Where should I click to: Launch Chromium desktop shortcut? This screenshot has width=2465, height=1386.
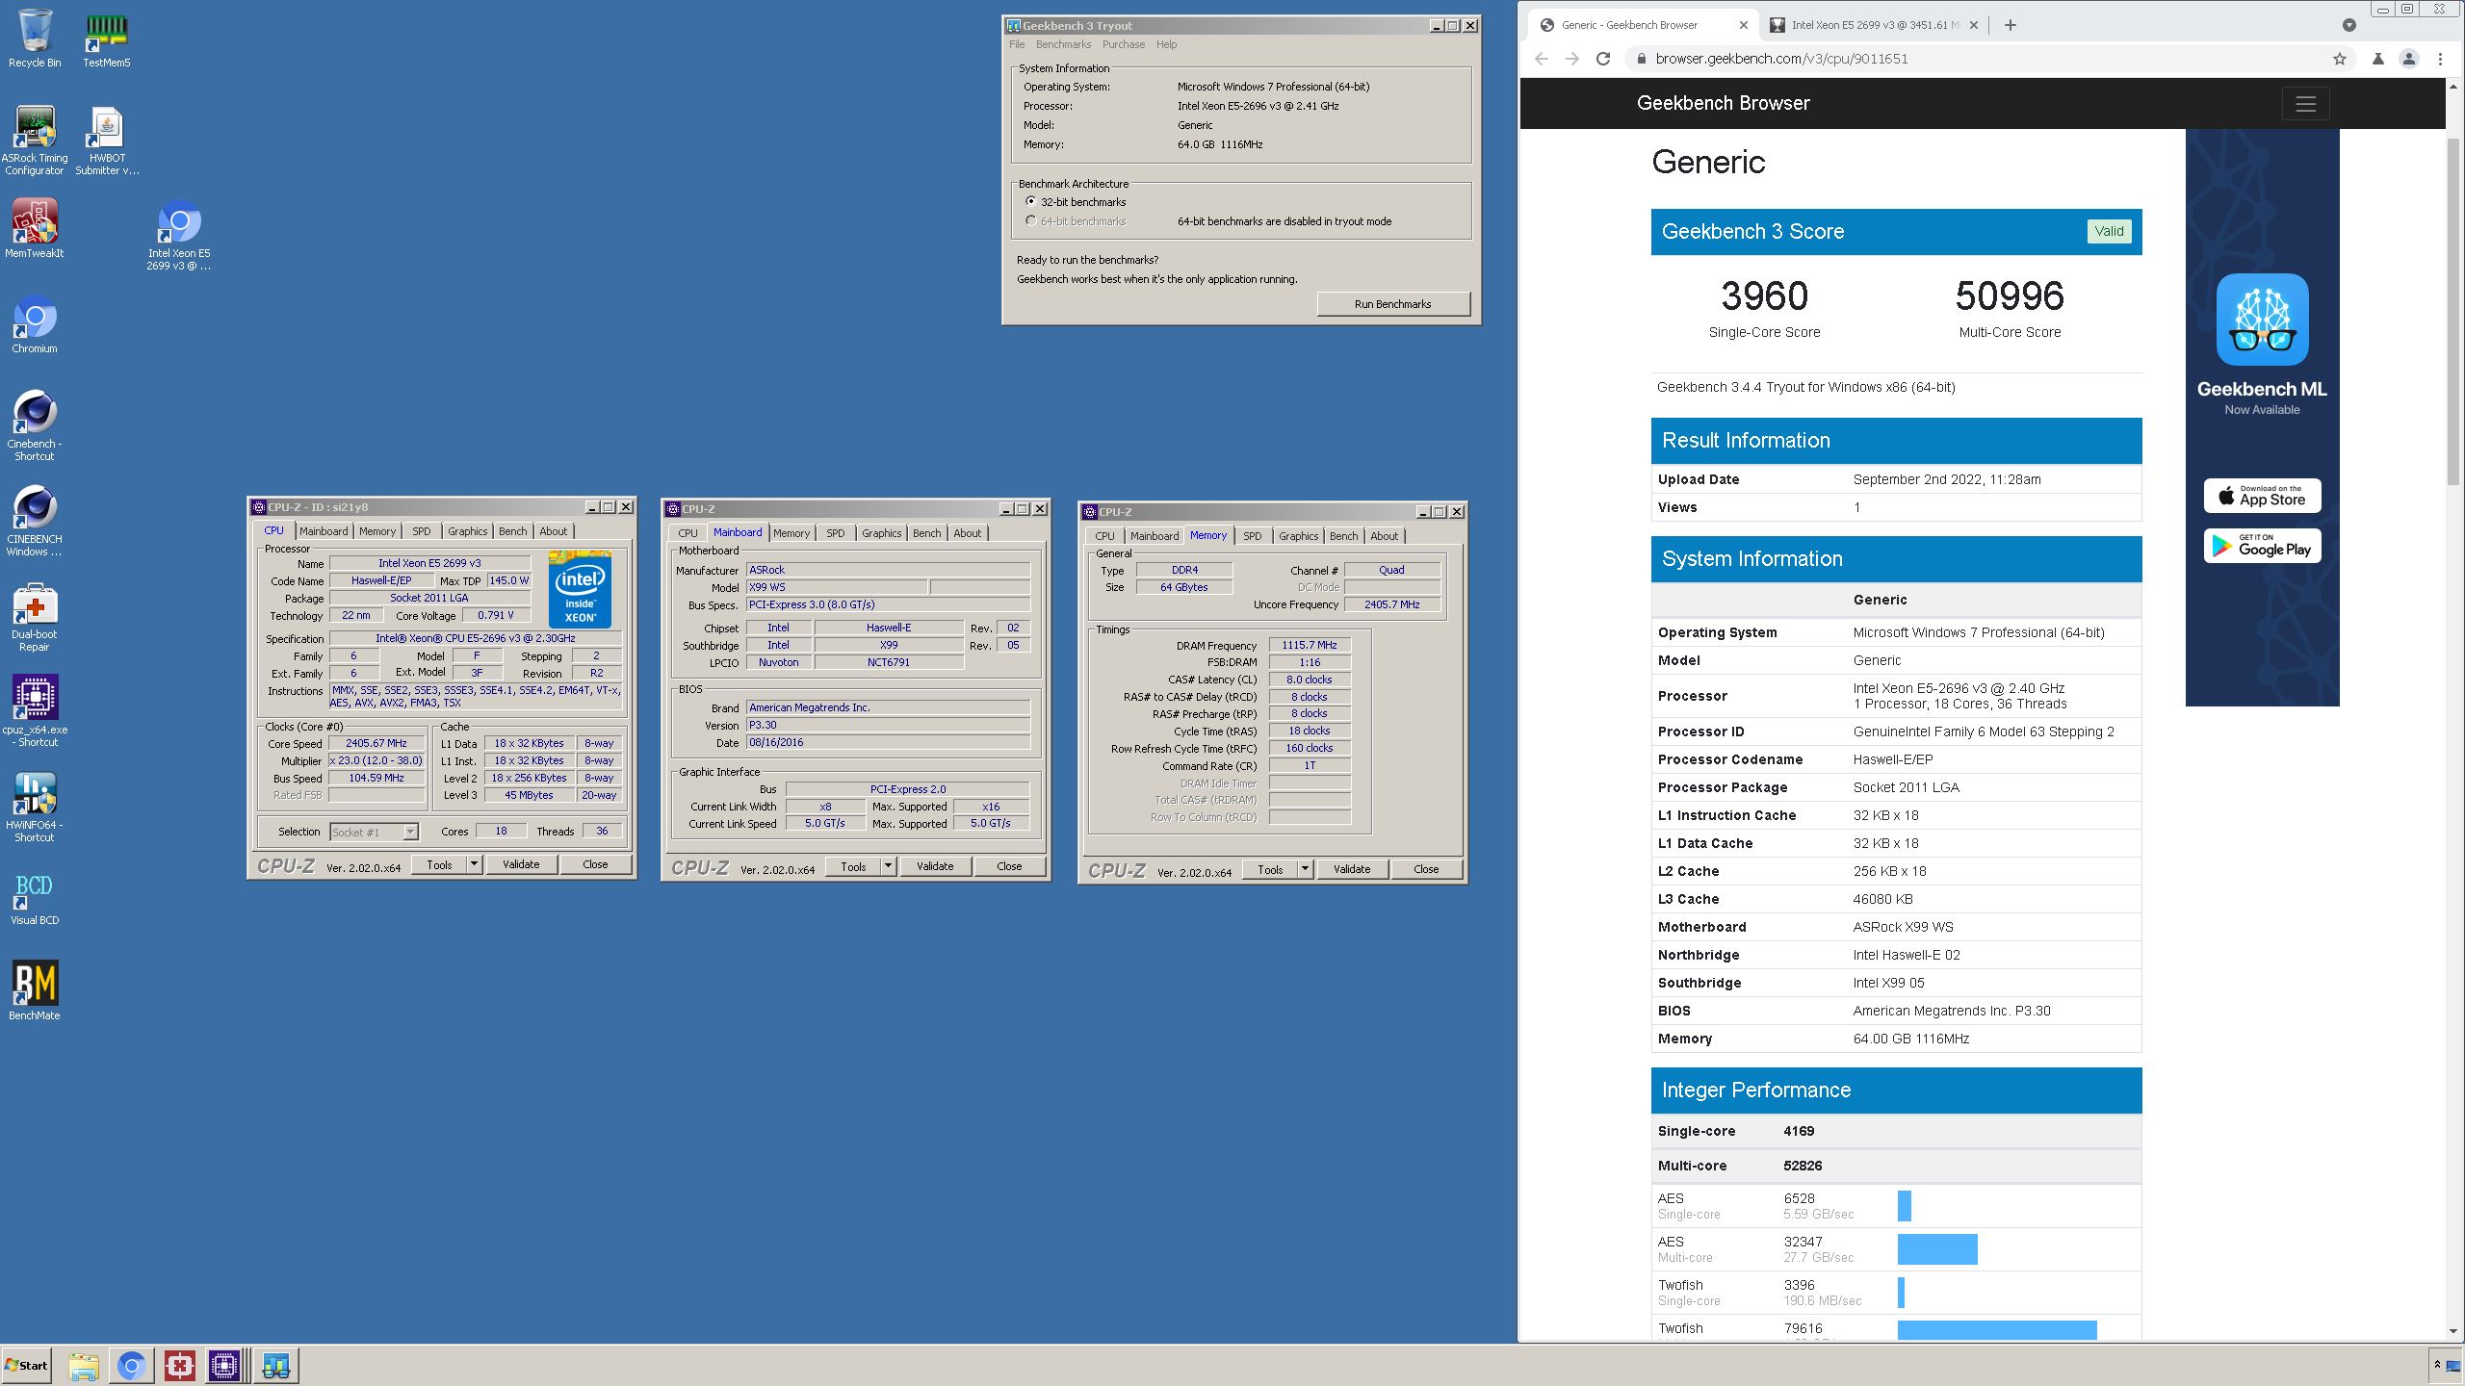tap(35, 324)
